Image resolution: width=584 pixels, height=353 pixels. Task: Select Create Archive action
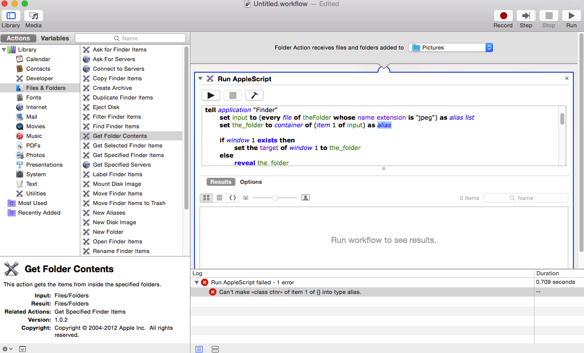click(112, 88)
